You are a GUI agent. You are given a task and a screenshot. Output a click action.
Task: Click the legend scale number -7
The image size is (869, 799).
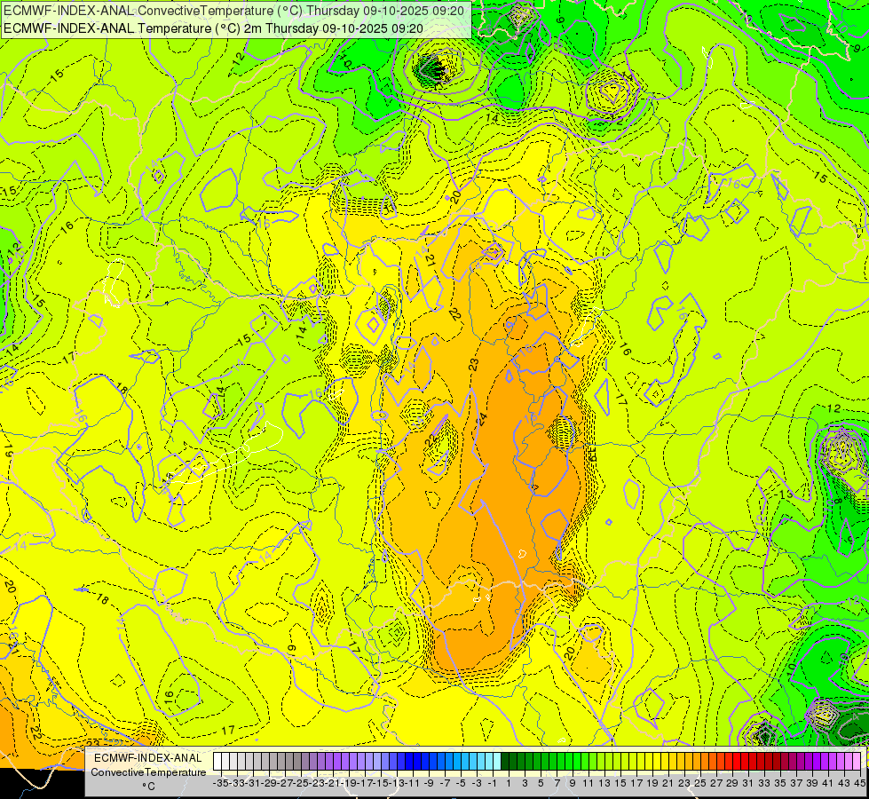445,783
